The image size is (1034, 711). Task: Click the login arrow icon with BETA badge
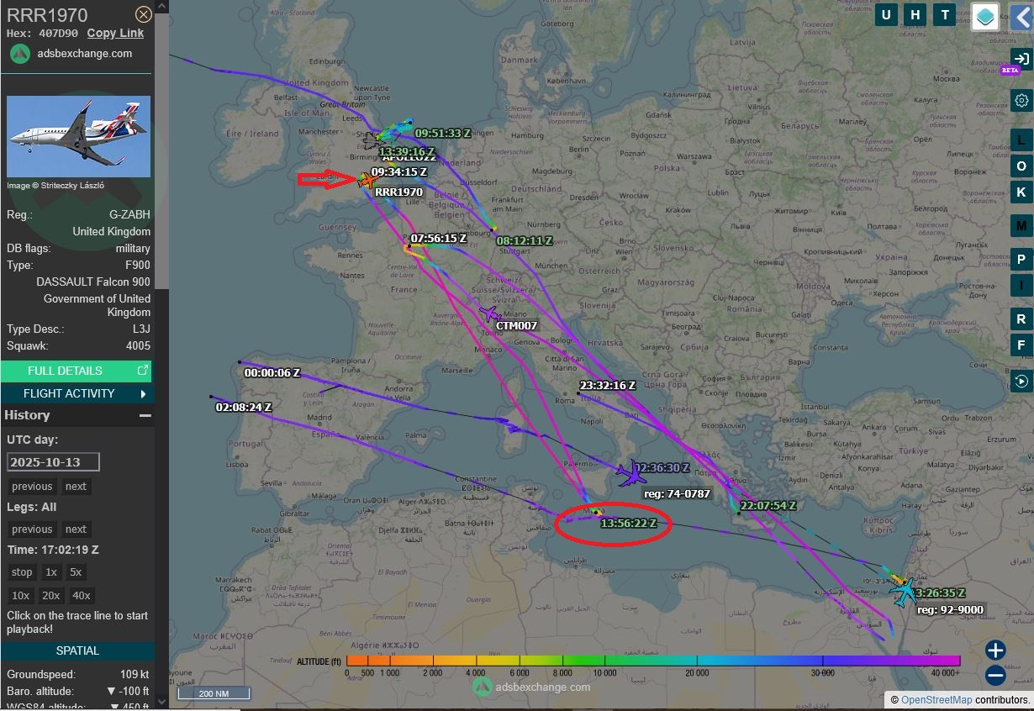[1021, 59]
